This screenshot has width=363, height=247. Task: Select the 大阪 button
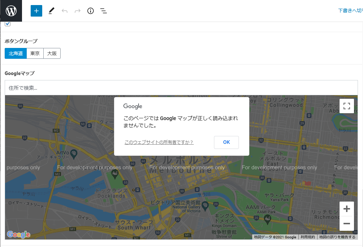52,53
